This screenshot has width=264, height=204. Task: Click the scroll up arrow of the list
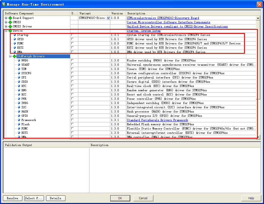click(258, 18)
